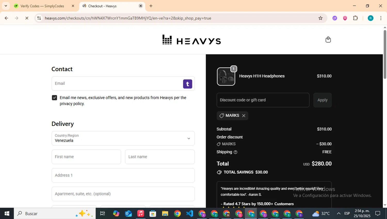Screen dimensions: 387x219
Task: Open Chrome three-dot menu
Action: pyautogui.click(x=381, y=18)
